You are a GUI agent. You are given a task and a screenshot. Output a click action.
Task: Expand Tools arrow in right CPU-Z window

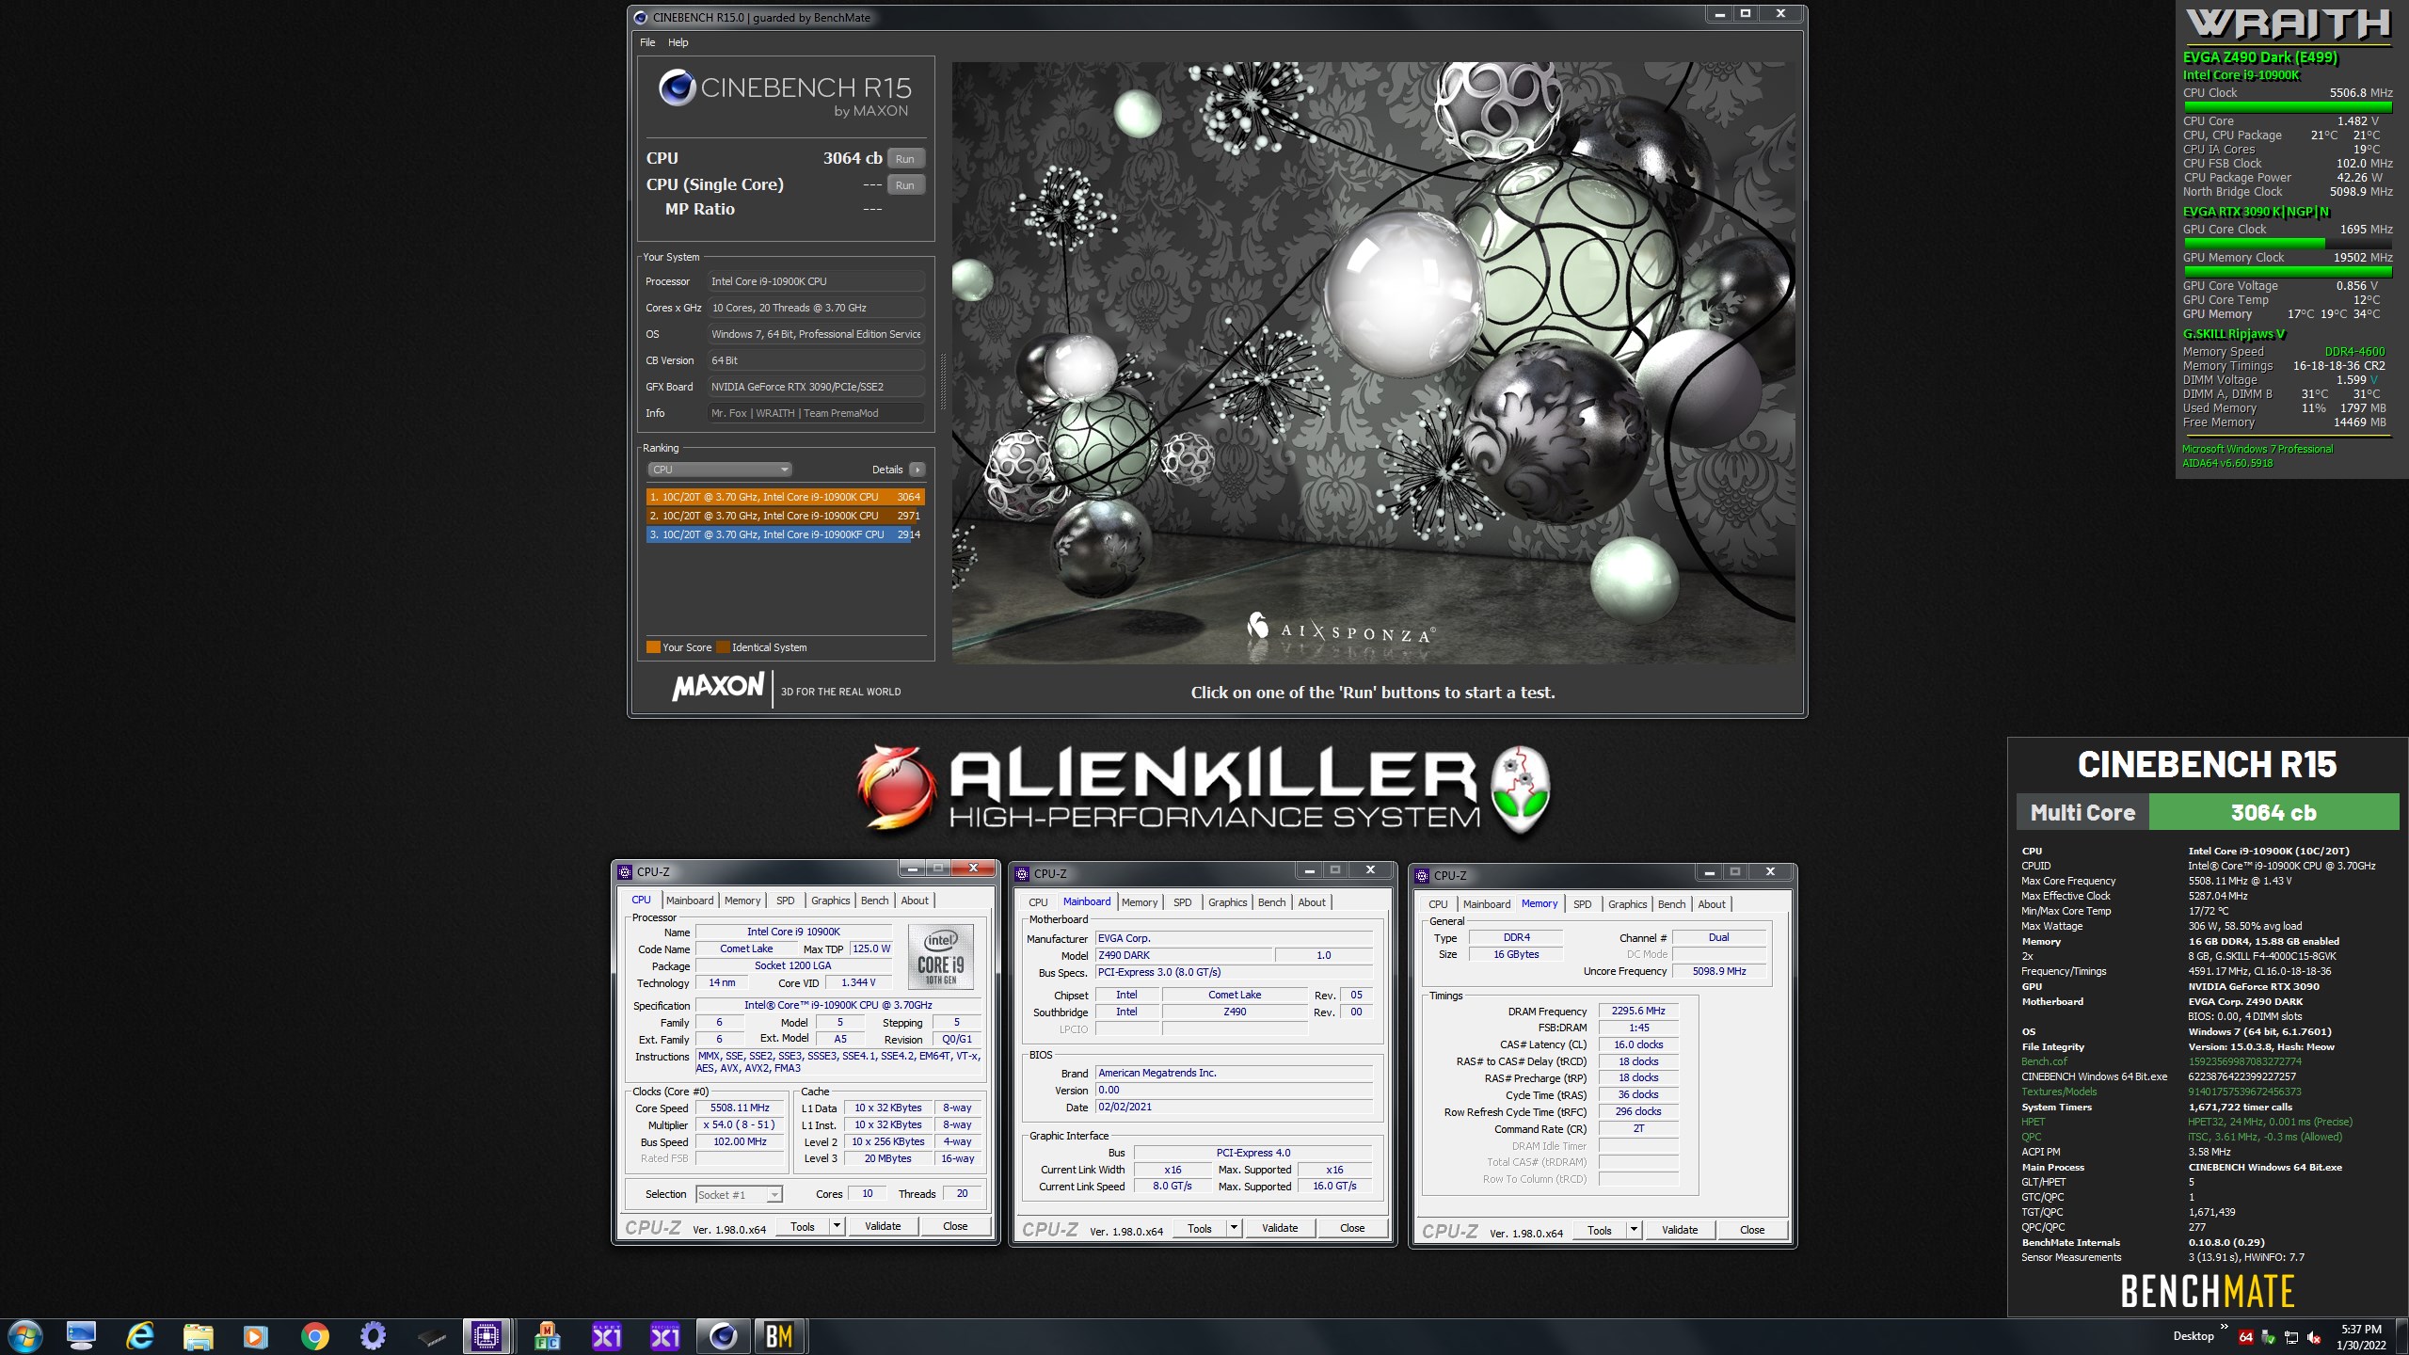[x=1633, y=1230]
